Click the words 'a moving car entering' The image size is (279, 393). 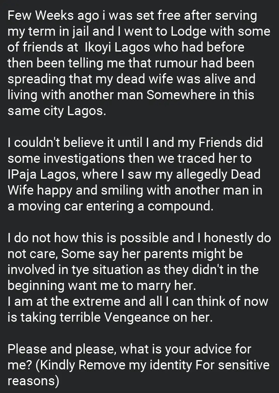[x=71, y=206]
